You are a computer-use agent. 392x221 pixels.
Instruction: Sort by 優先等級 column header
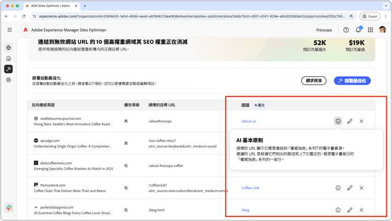pos(132,105)
